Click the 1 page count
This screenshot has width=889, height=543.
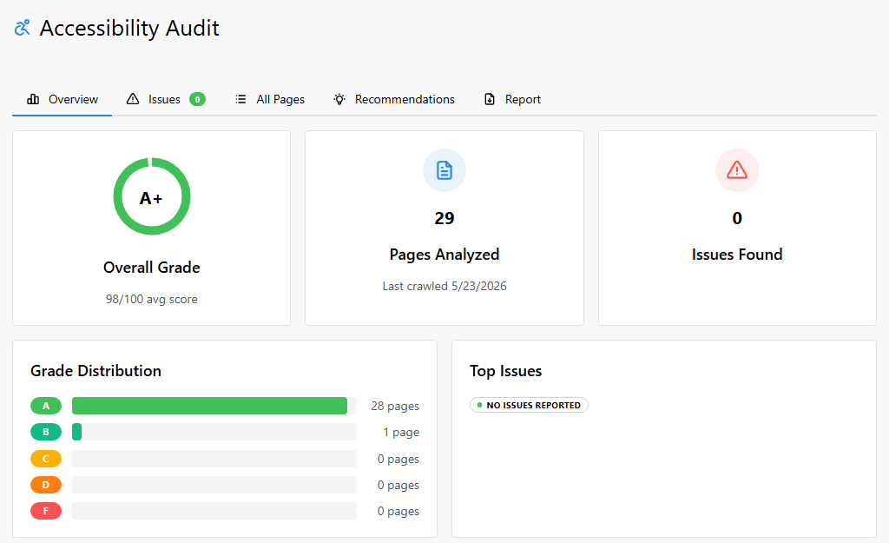point(401,433)
